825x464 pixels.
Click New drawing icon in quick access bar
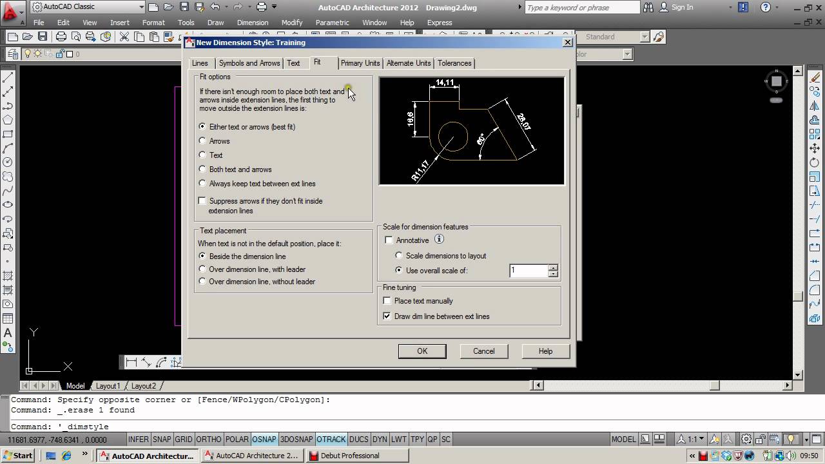coord(153,7)
